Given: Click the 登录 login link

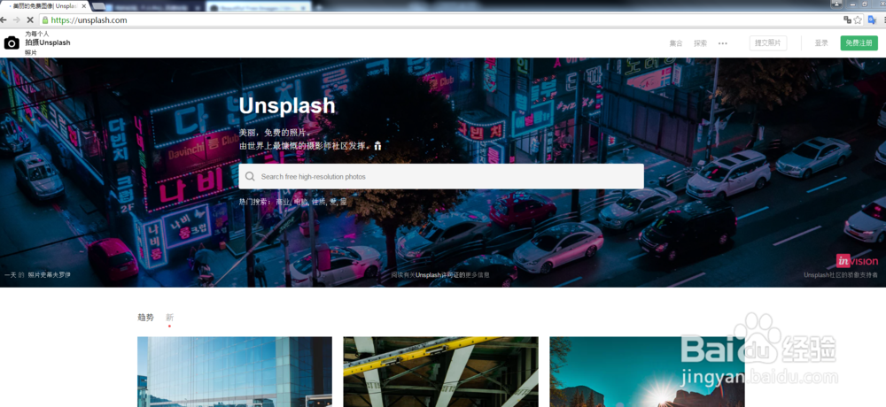Looking at the screenshot, I should [821, 43].
